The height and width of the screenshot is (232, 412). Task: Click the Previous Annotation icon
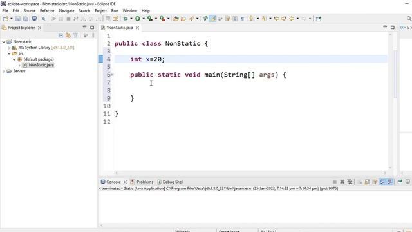(x=264, y=19)
